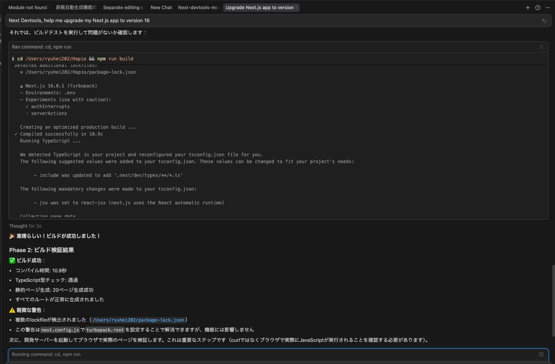555x364 pixels.
Task: Click the revert arrow icon on the user message
Action: coord(544,21)
